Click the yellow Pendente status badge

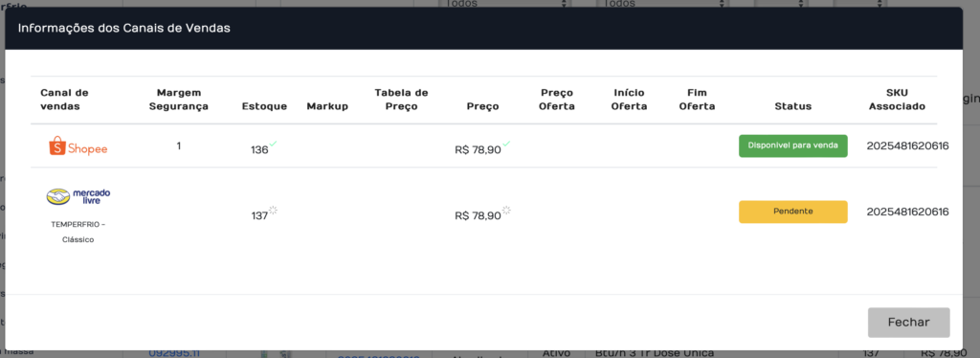click(x=793, y=212)
